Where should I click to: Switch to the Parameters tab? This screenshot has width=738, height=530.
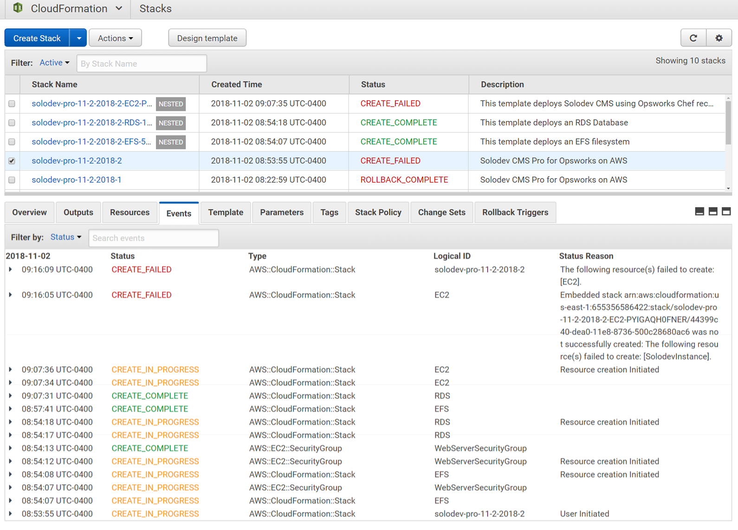(282, 212)
